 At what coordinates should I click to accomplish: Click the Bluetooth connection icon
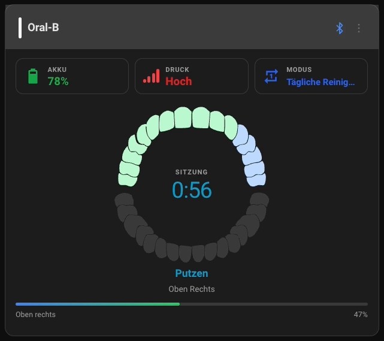point(339,28)
